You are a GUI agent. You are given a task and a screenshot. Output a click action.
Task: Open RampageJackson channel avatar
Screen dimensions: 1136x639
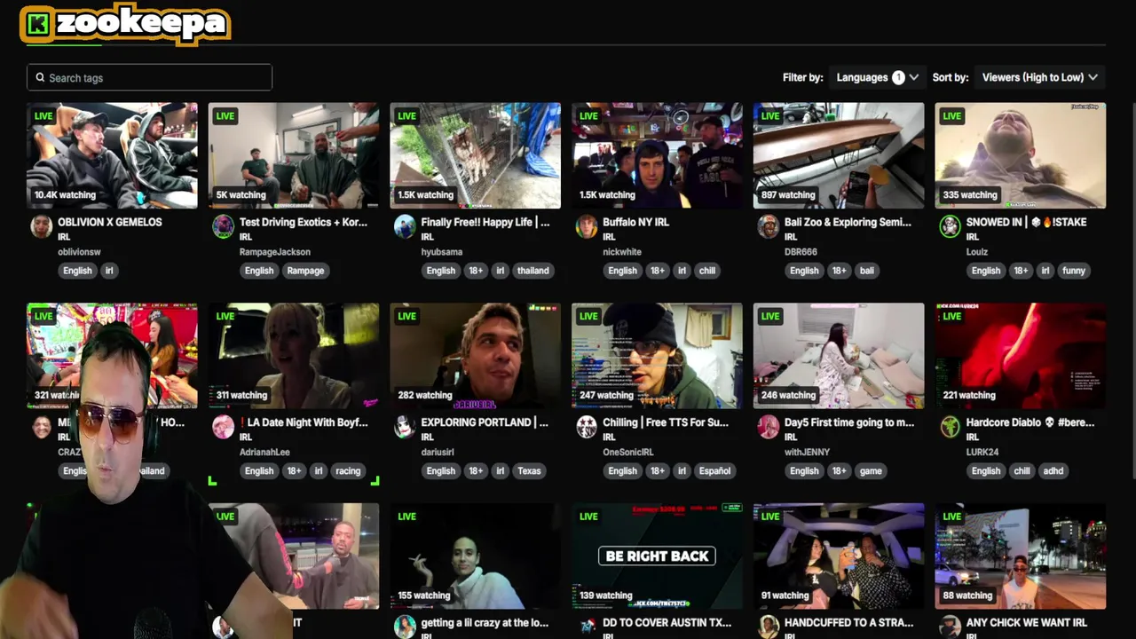click(223, 226)
